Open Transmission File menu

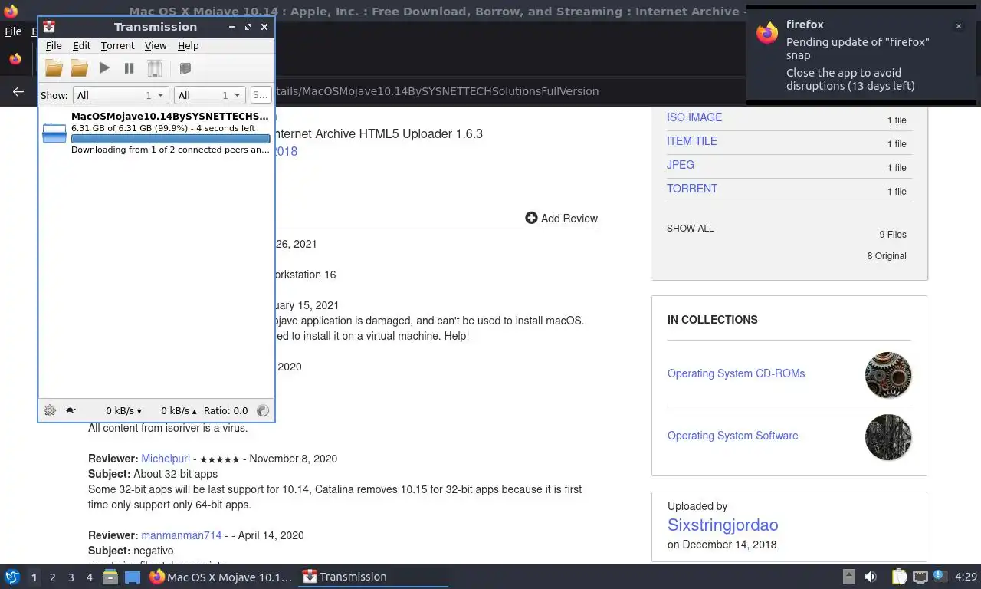point(54,46)
